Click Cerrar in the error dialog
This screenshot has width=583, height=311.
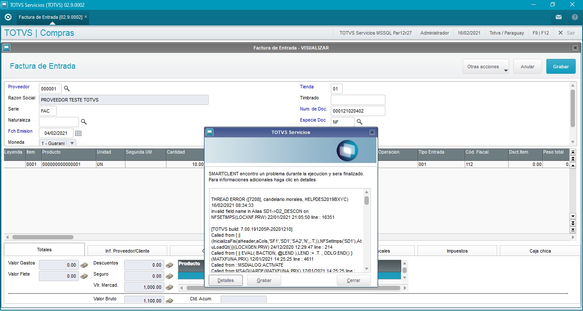click(353, 280)
